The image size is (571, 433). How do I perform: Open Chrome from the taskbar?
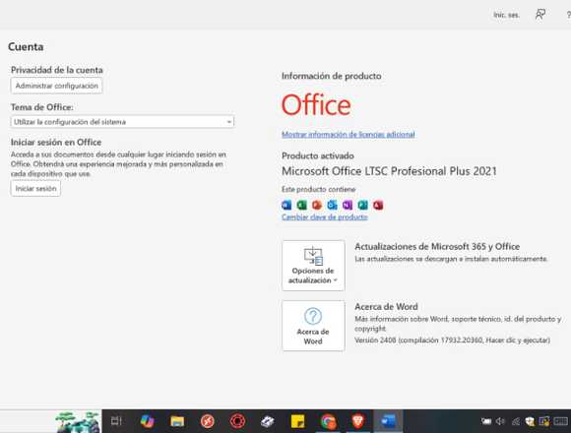coord(328,422)
